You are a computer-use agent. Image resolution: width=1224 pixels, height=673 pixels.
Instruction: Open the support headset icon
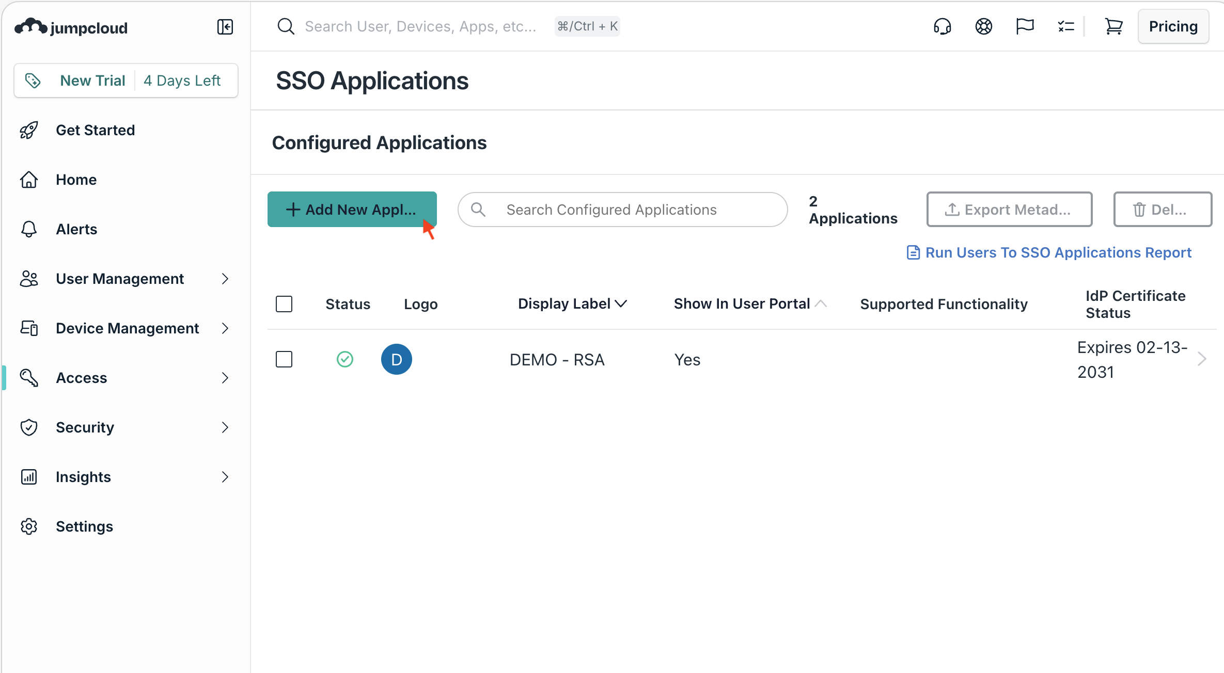pos(942,26)
